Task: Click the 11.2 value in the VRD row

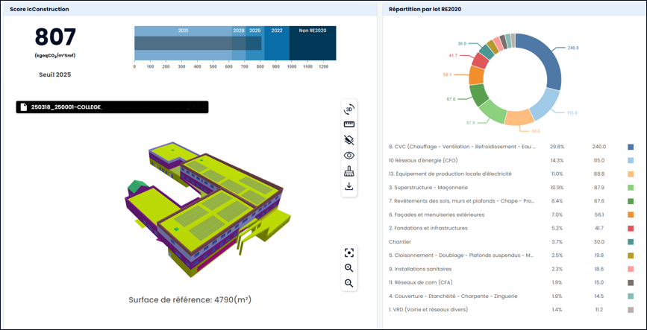Action: coord(598,309)
